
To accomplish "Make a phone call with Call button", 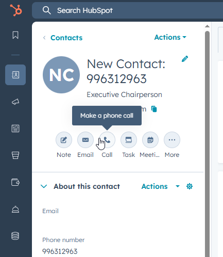I will [x=107, y=140].
